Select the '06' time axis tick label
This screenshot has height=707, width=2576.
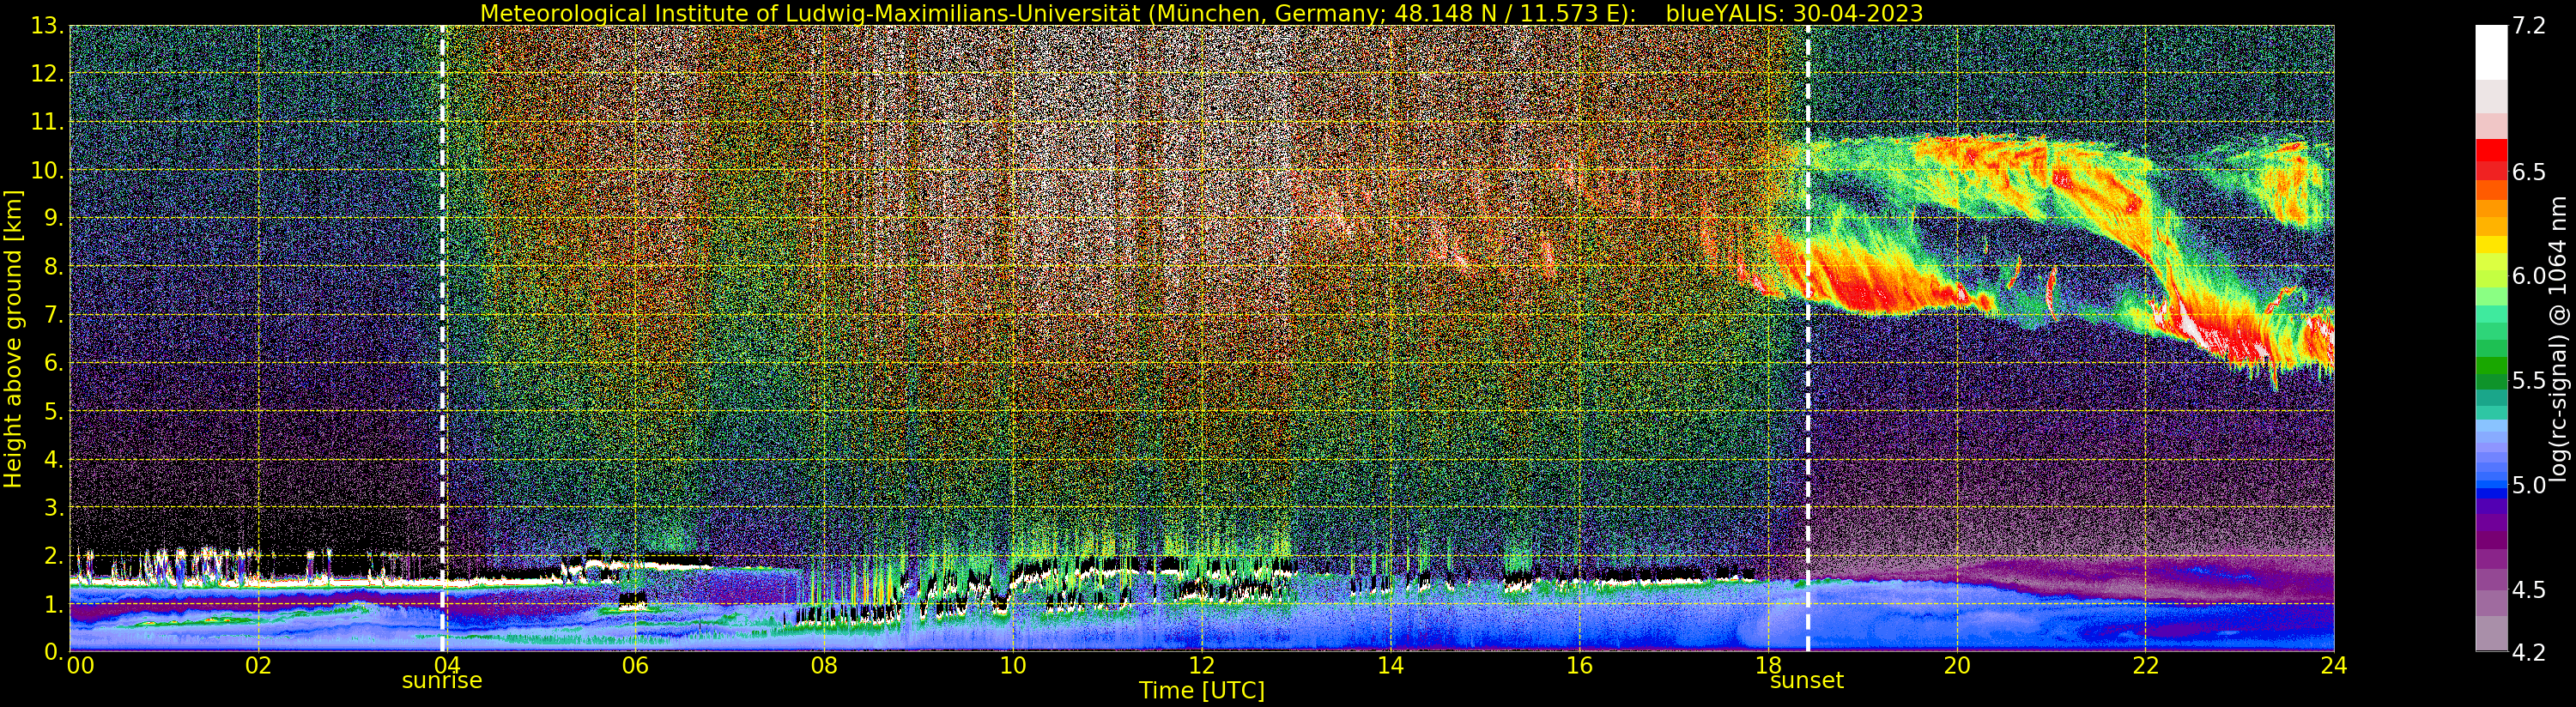point(635,666)
